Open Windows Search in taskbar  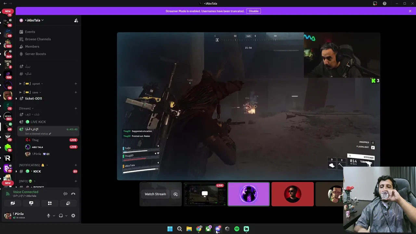point(179,229)
